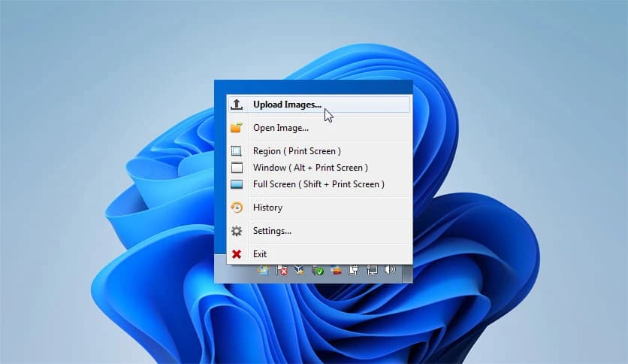Click the red X exit icon

(x=237, y=254)
